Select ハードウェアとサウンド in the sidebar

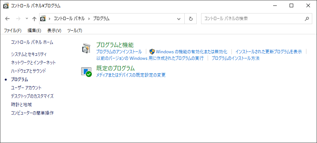point(29,71)
